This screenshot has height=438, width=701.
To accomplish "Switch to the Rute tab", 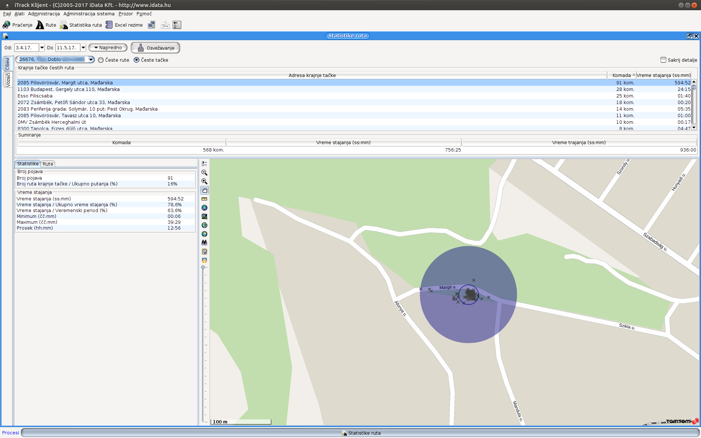I will coord(48,164).
